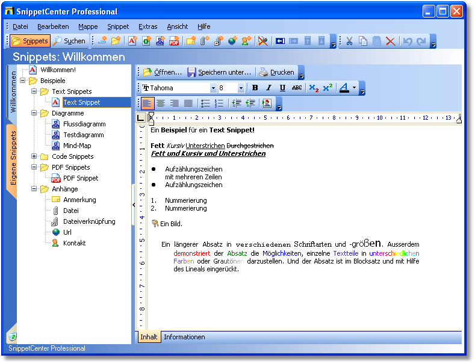Add a new annotation note

click(x=191, y=41)
